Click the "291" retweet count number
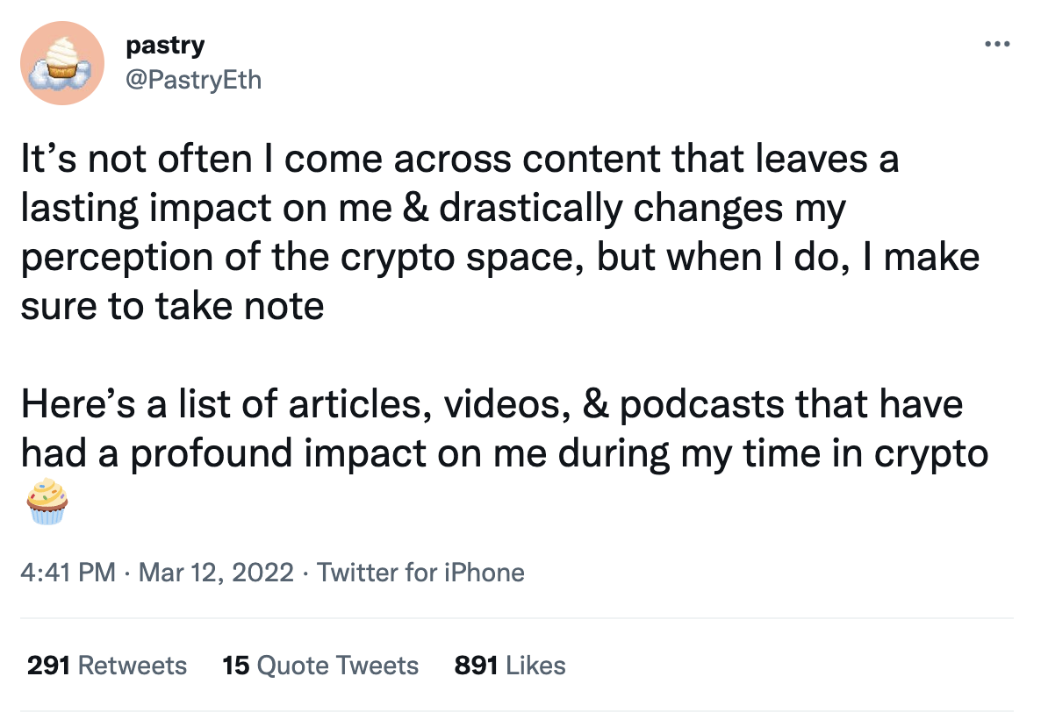This screenshot has height=712, width=1041. click(49, 666)
